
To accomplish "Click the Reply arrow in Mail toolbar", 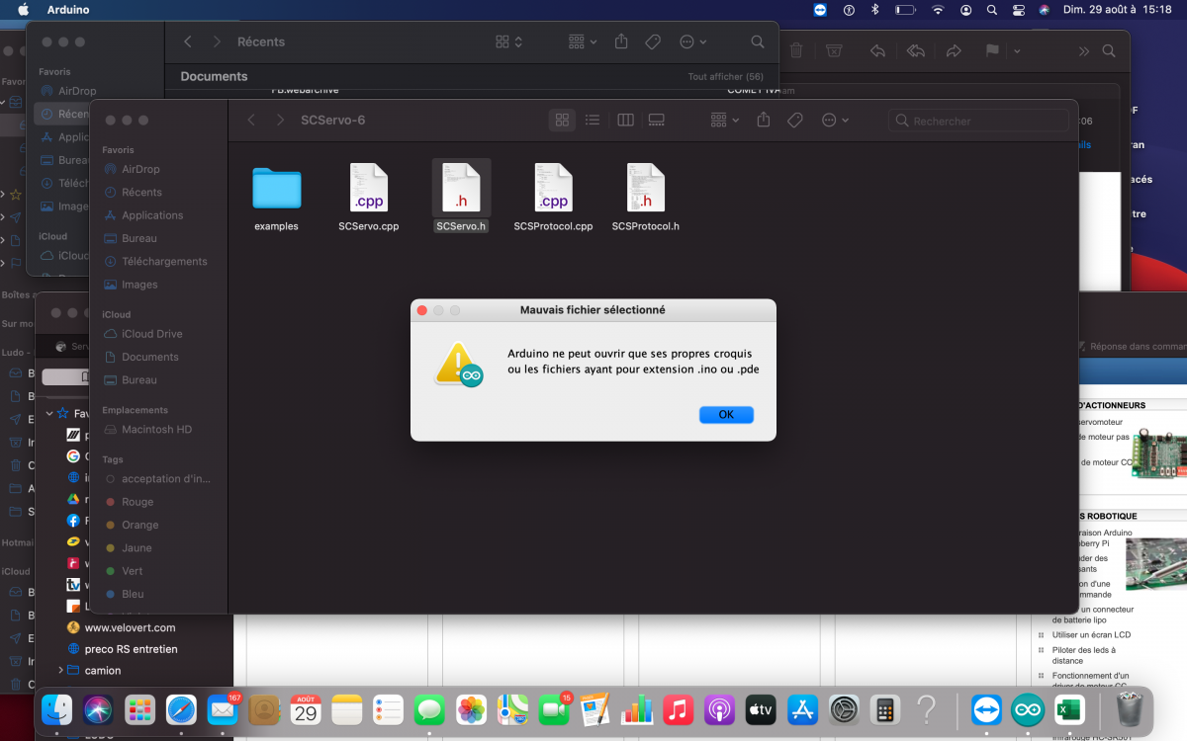I will pyautogui.click(x=876, y=50).
